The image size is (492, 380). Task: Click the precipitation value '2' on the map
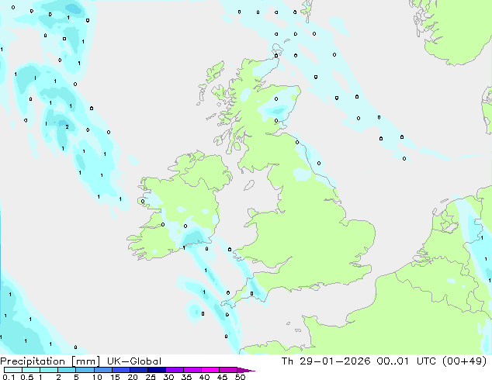tap(68, 127)
